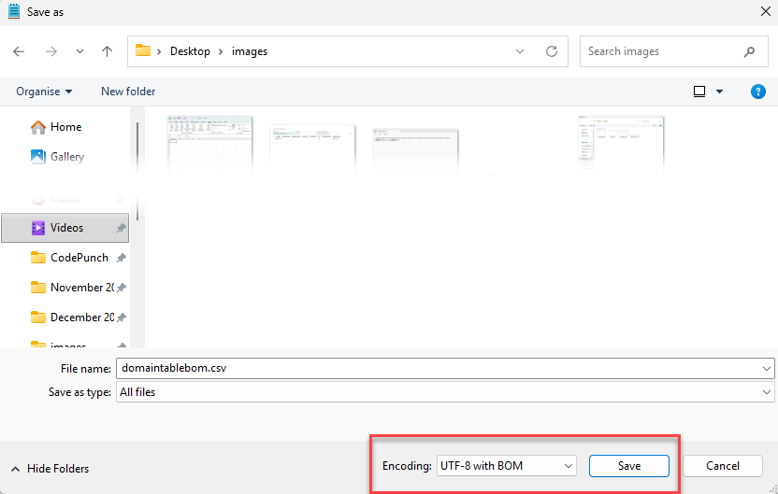
Task: Click the navigation pane scrollbar
Action: [x=137, y=171]
